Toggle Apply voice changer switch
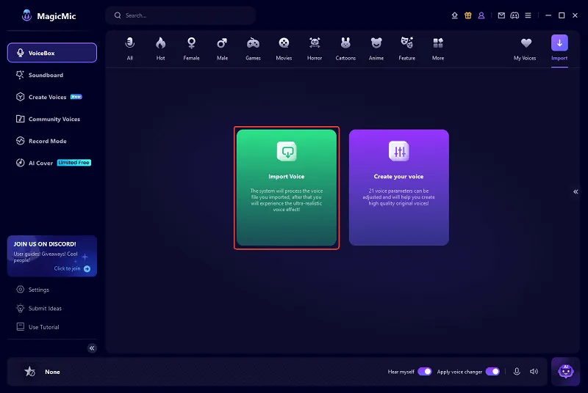This screenshot has width=588, height=393. [492, 371]
